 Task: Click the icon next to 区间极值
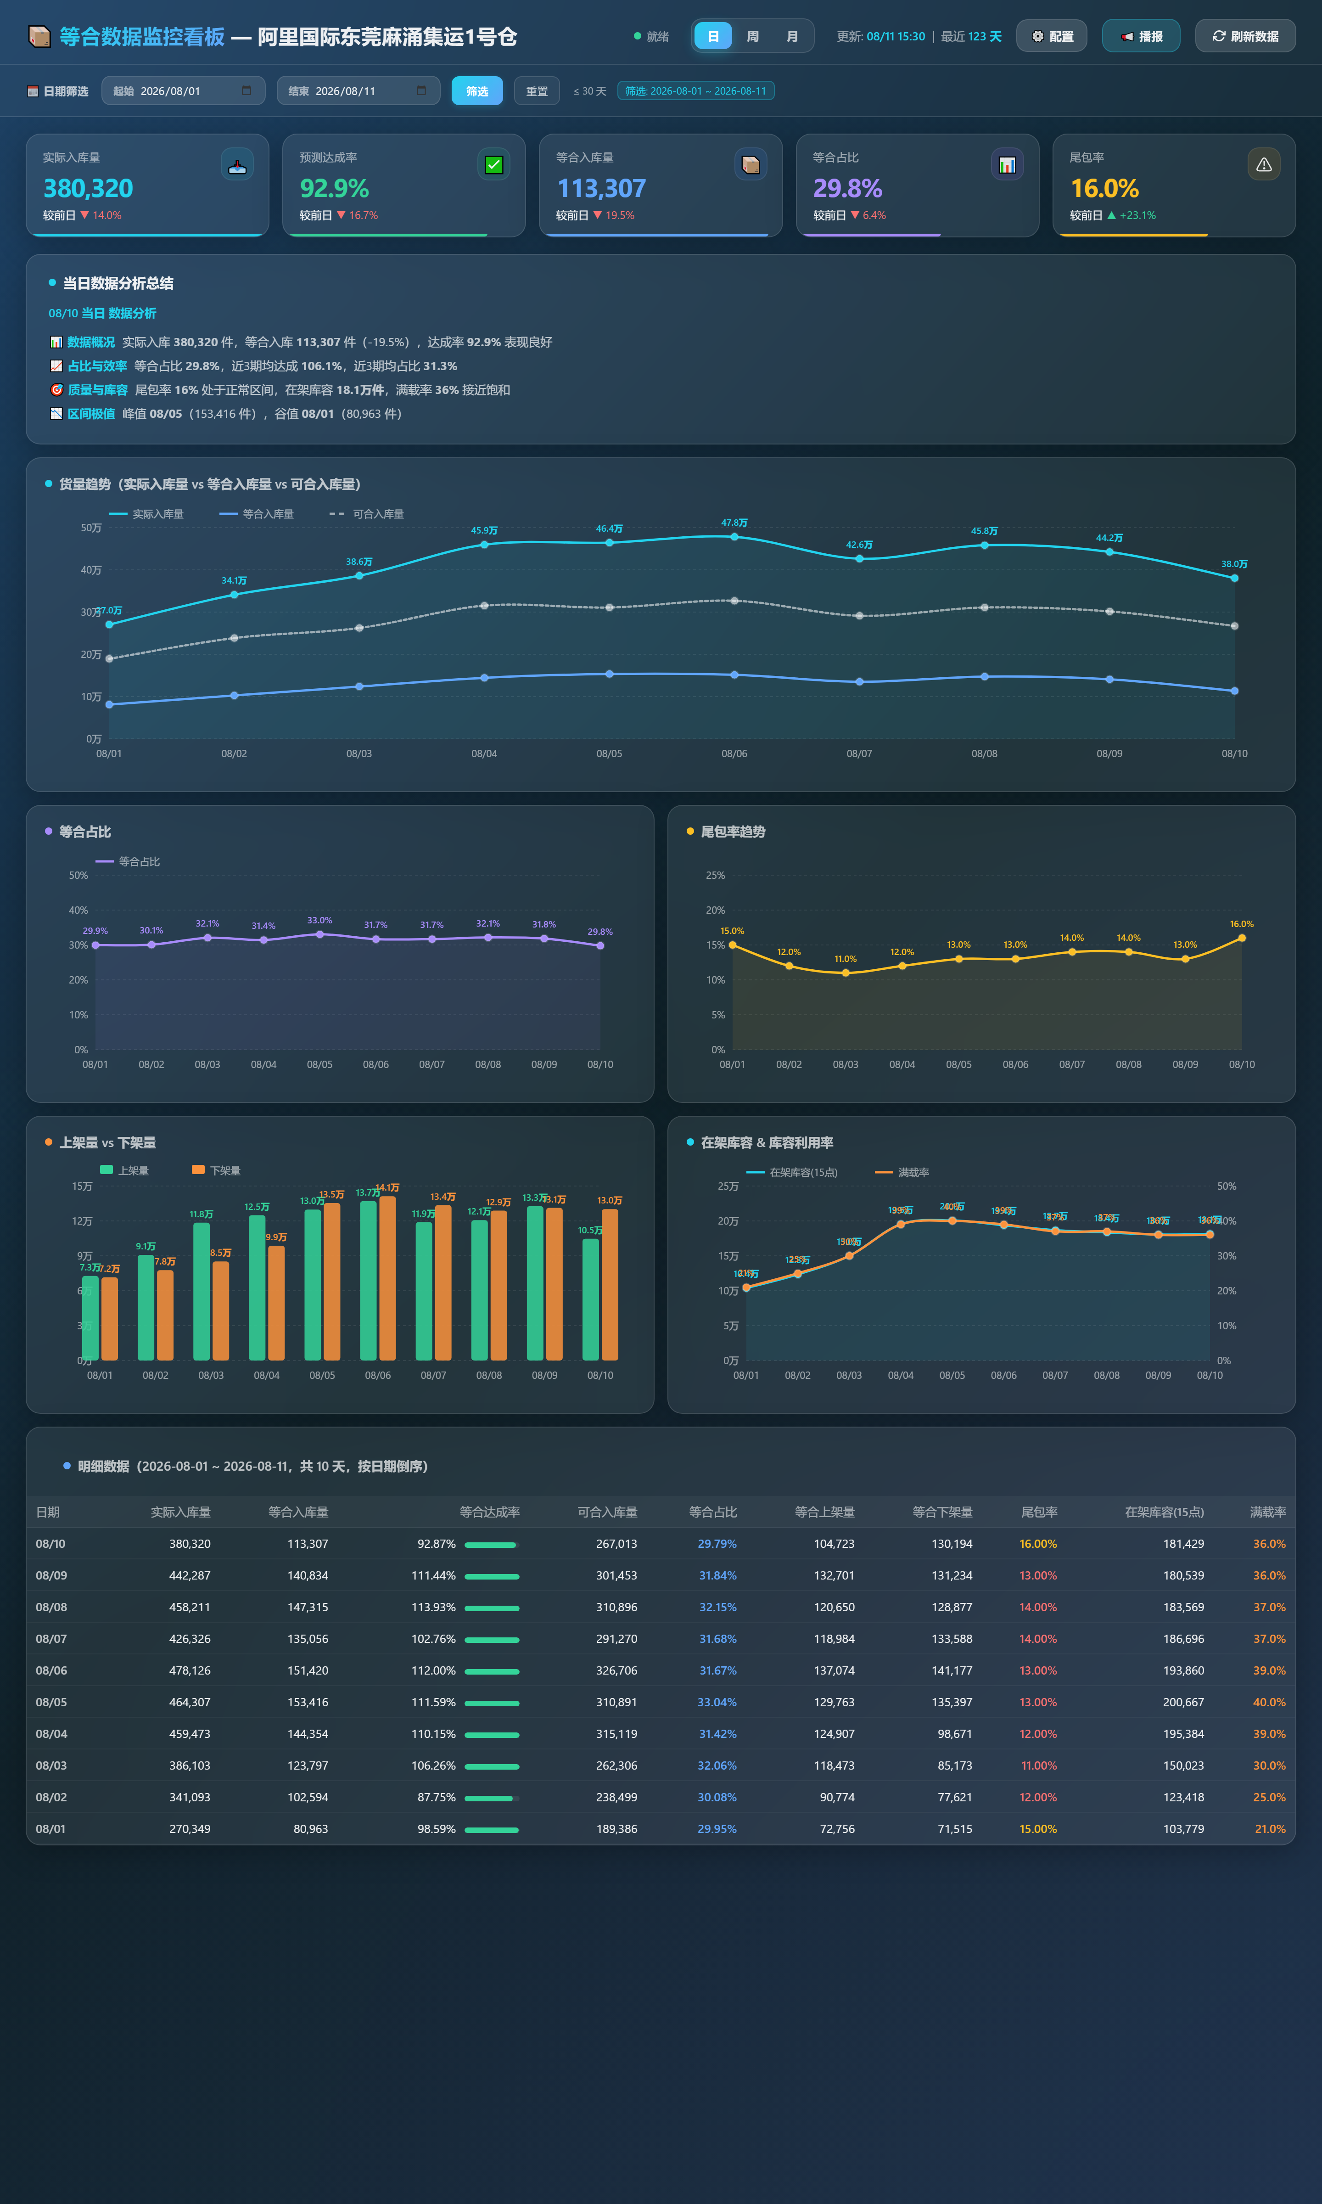[56, 413]
